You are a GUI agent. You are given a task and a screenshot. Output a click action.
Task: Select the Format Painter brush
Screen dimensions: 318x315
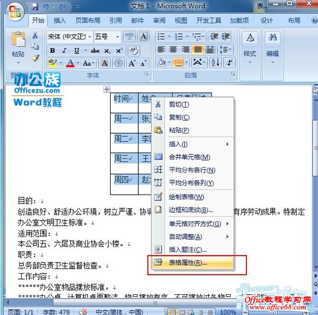[x=36, y=58]
